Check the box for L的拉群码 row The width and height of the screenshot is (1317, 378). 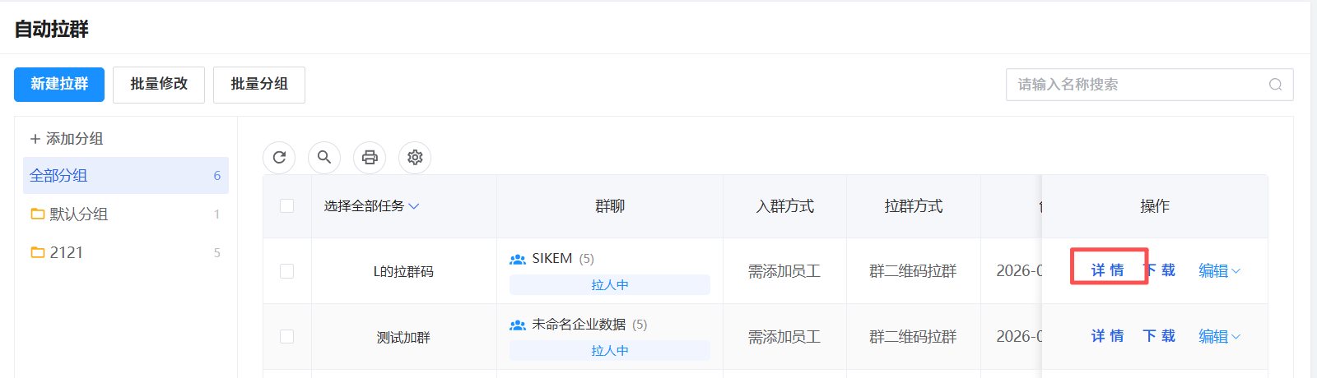286,271
